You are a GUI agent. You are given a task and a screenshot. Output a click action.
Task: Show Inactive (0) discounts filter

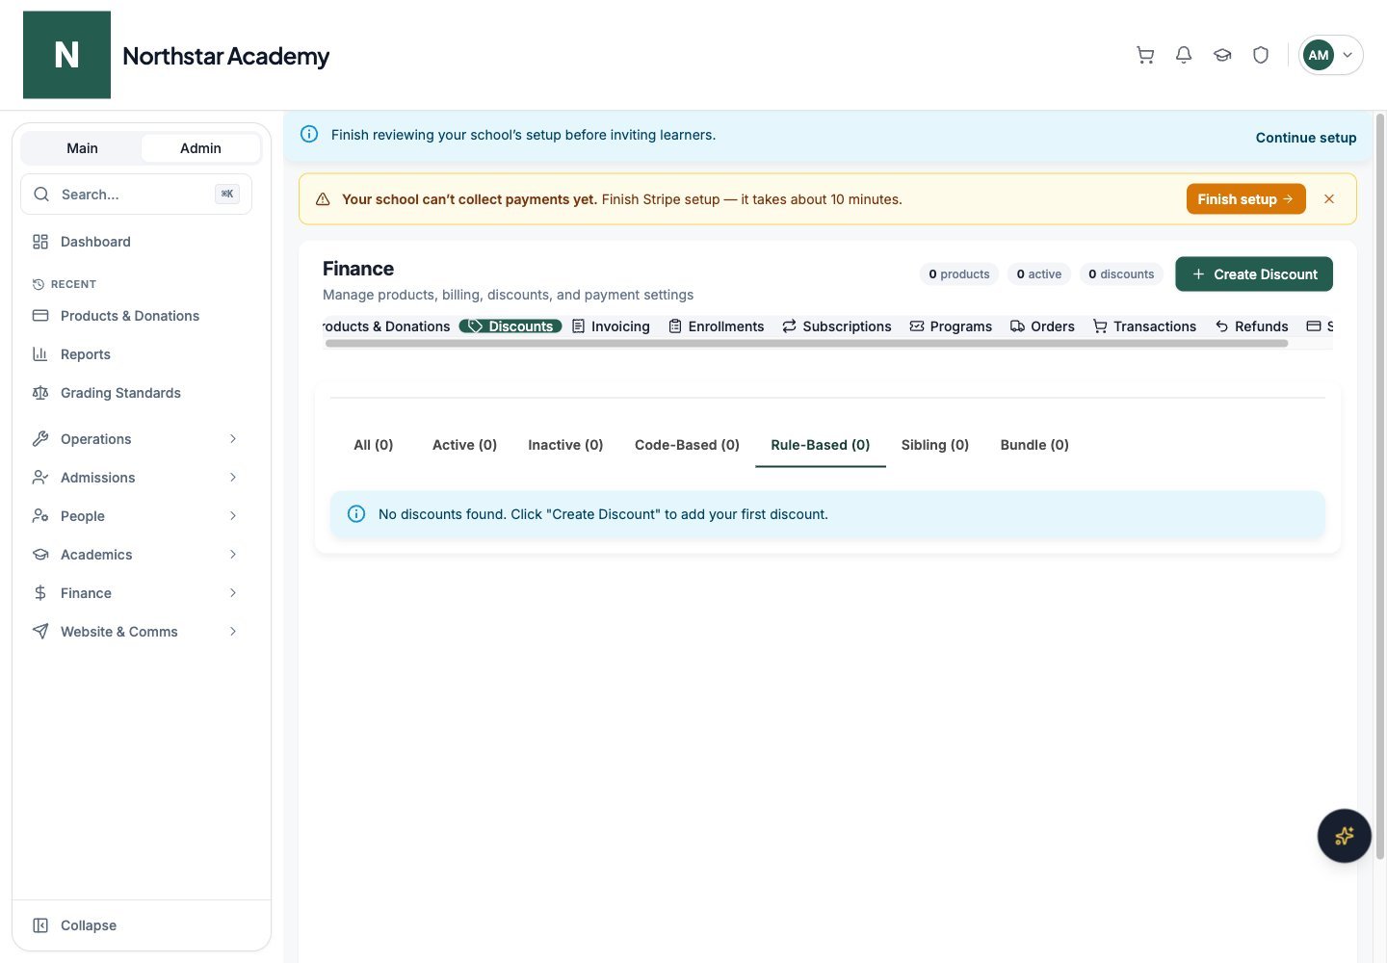tap(565, 445)
